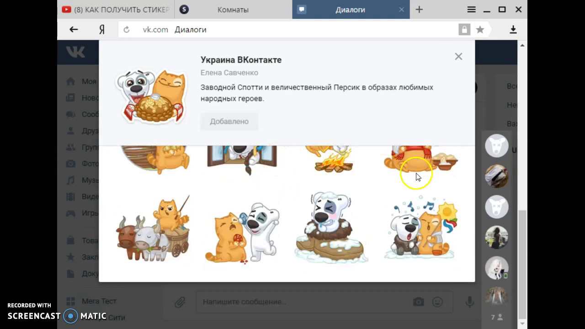Record voice message with microphone icon
Image resolution: width=585 pixels, height=329 pixels.
[x=469, y=302]
